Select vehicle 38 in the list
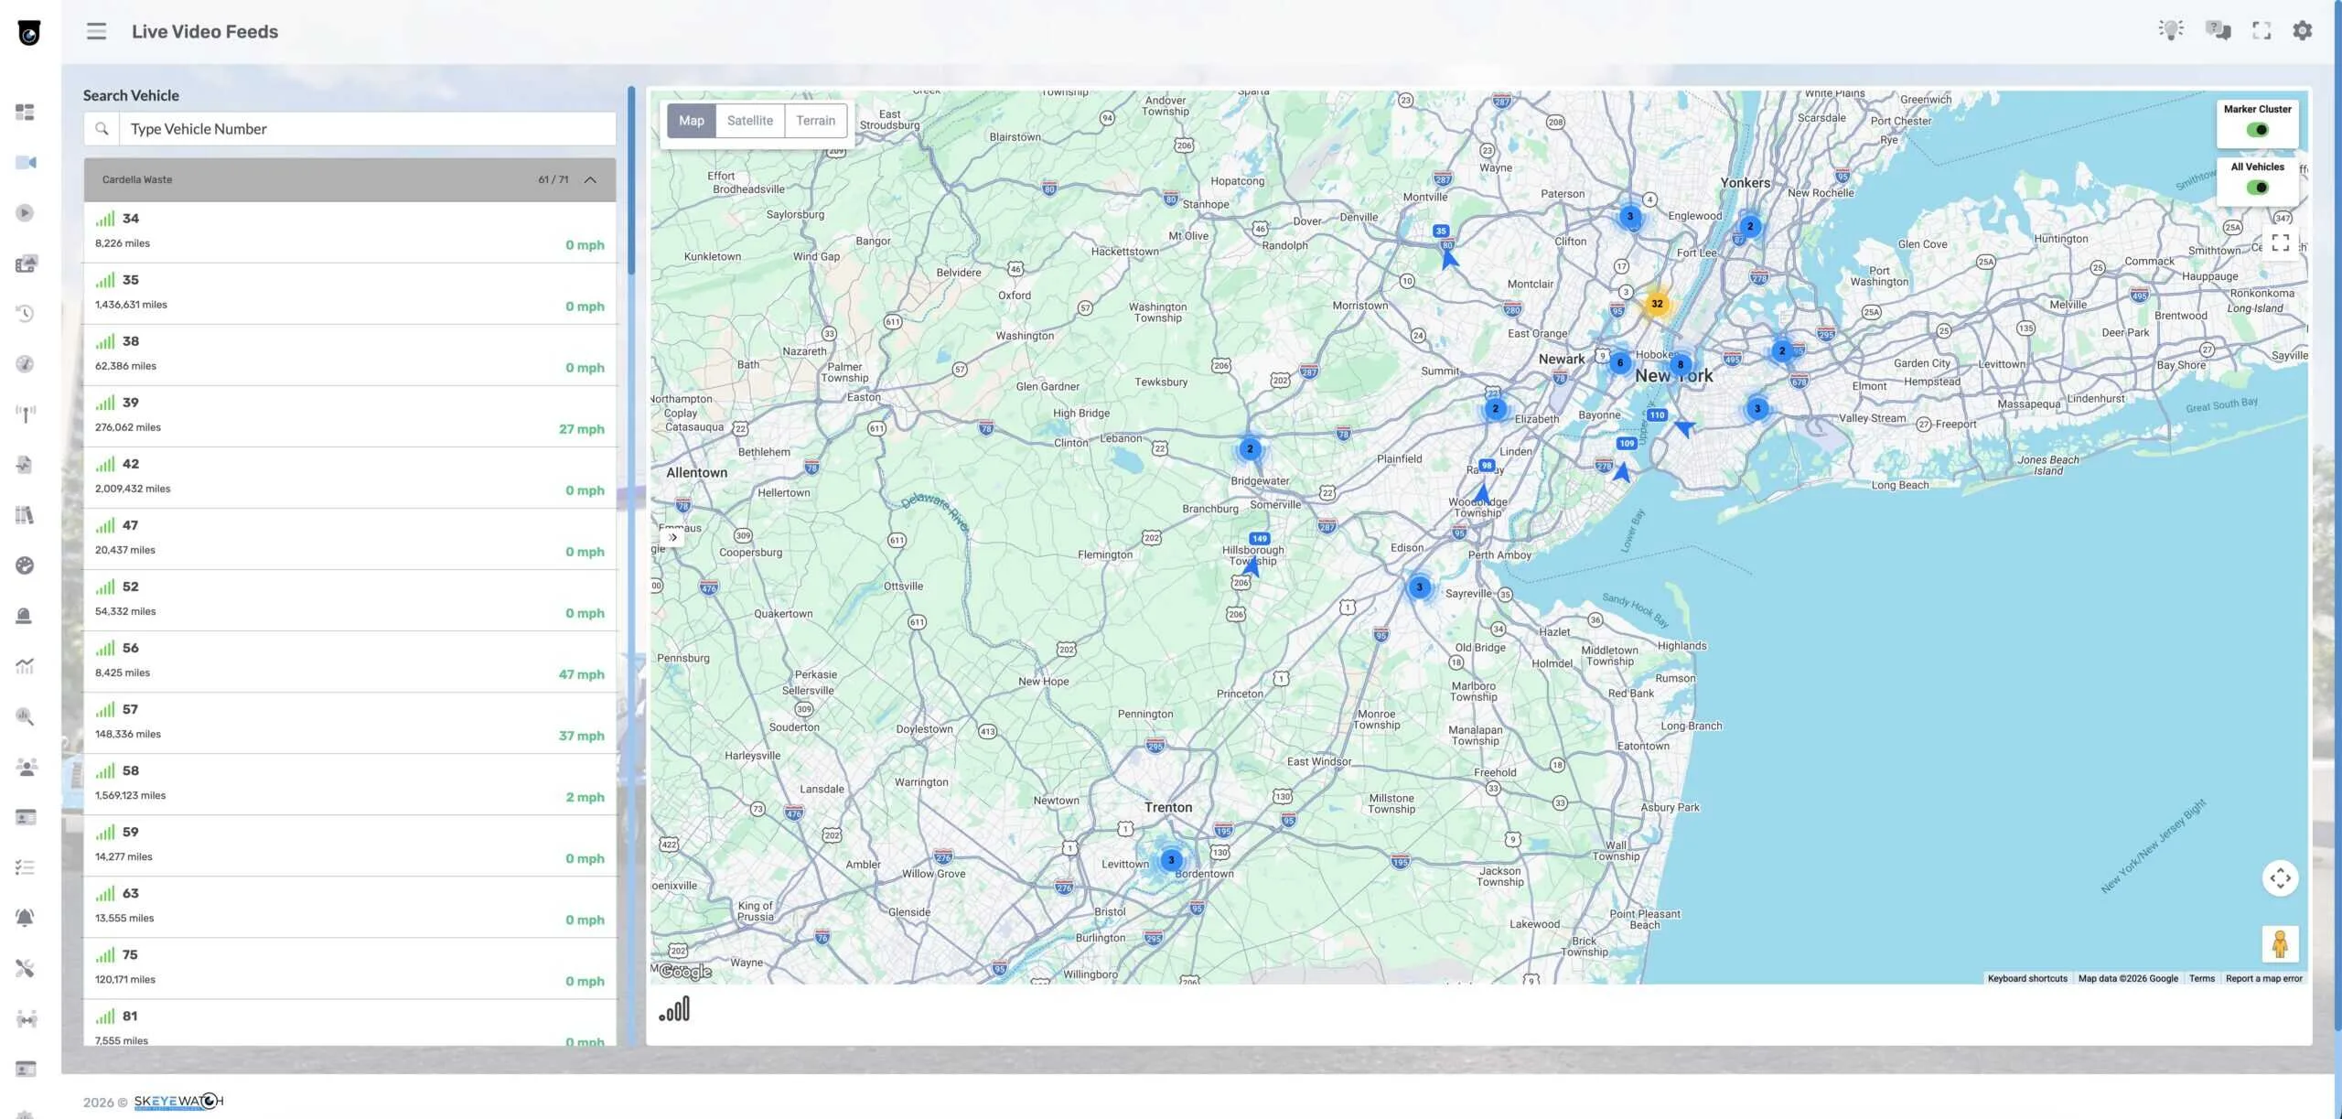 pyautogui.click(x=349, y=354)
